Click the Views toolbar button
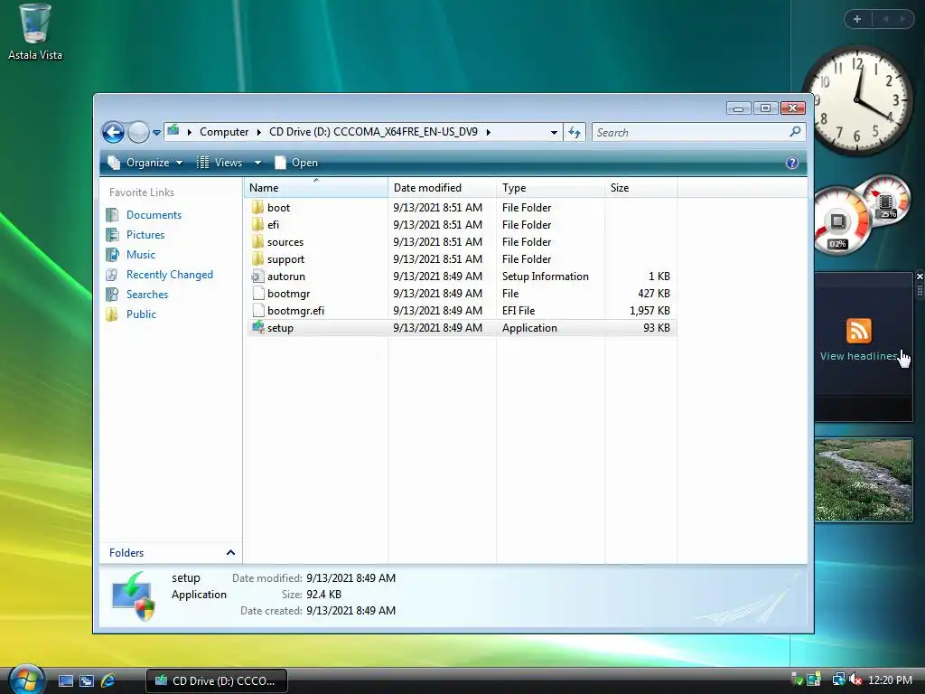Viewport: 925px width, 694px height. [220, 163]
